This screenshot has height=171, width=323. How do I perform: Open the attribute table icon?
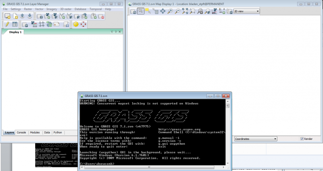point(15,24)
